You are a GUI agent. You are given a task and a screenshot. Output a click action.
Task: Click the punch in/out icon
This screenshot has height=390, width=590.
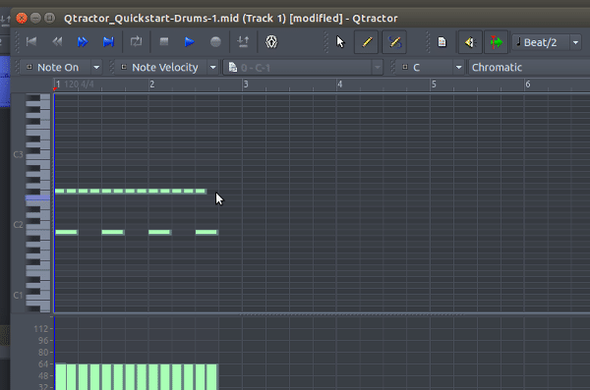(x=243, y=41)
